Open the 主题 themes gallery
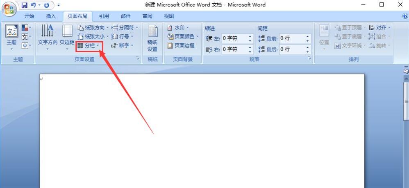The width and height of the screenshot is (409, 188). pyautogui.click(x=12, y=38)
